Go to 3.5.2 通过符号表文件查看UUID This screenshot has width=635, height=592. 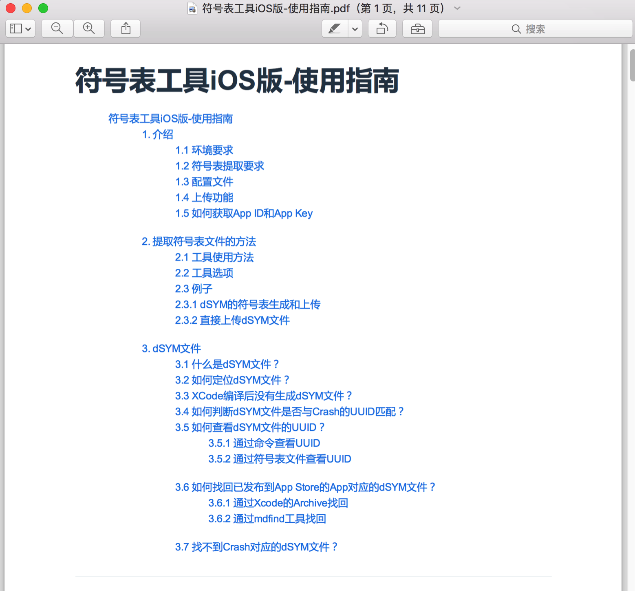point(280,459)
